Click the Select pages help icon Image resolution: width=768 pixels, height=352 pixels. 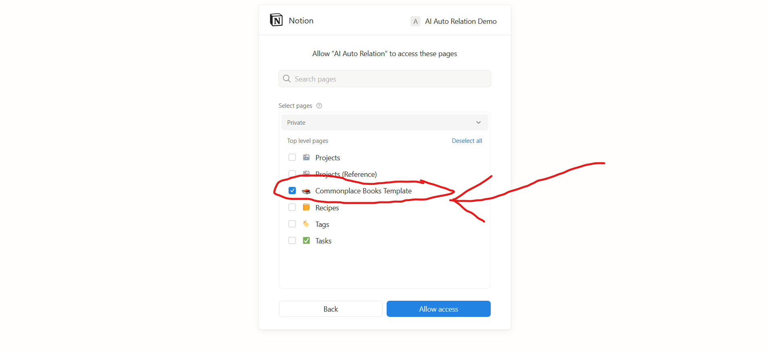pos(319,106)
